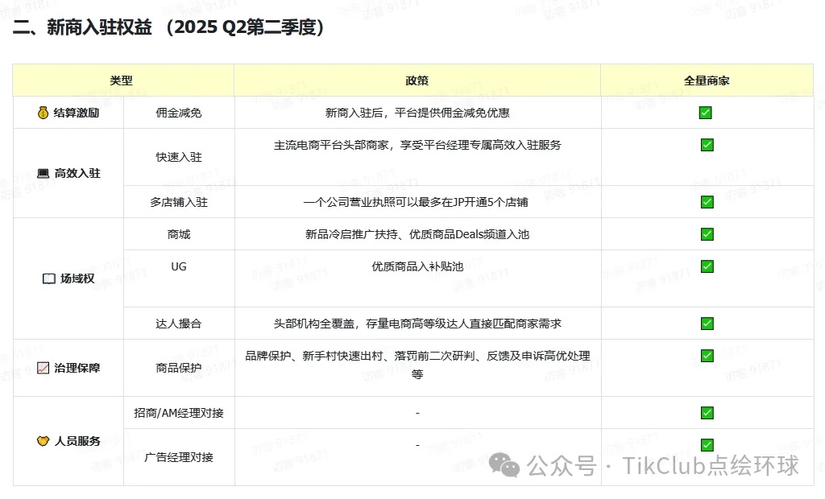Click the green checkmark in the 快速入驻 row
This screenshot has height=499, width=825.
point(707,145)
